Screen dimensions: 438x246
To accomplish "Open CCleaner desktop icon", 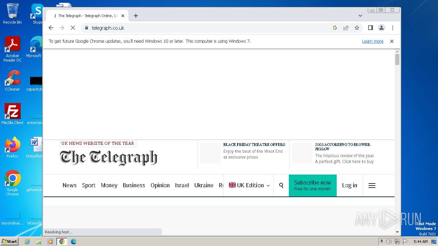I will 12,81.
